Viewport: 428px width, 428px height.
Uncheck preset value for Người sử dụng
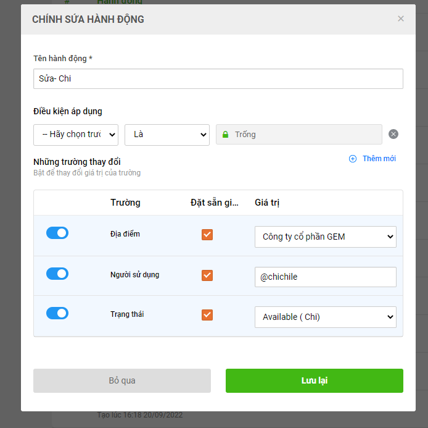(207, 275)
